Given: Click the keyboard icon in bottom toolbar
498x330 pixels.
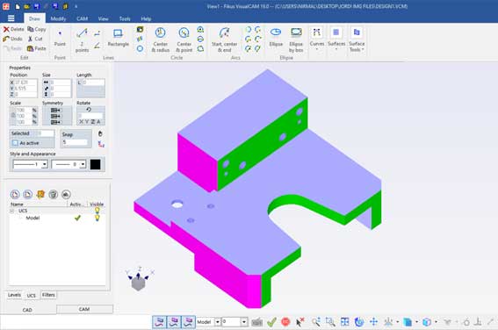Looking at the screenshot, I should click(257, 322).
